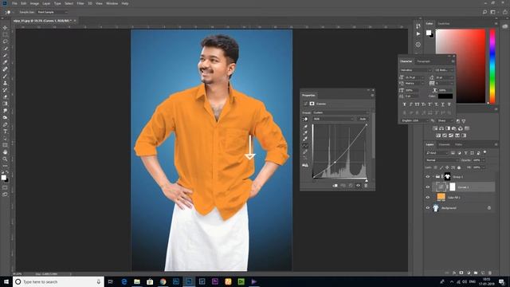This screenshot has height=287, width=510.
Task: Choose the white point eyedropper in Curves
Action: point(305,140)
